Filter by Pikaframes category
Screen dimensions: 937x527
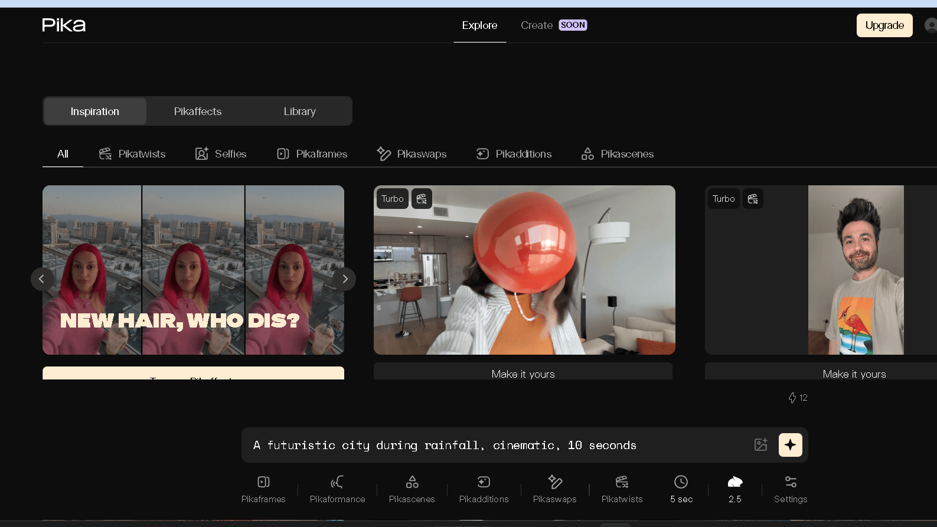click(x=312, y=154)
